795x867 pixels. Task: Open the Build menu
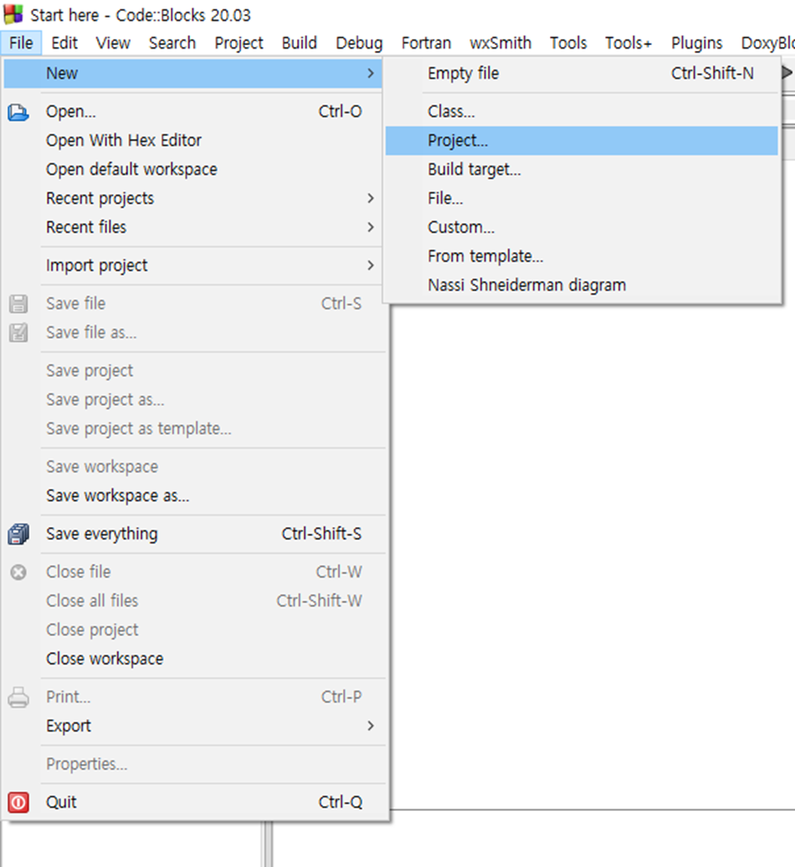[x=299, y=44]
